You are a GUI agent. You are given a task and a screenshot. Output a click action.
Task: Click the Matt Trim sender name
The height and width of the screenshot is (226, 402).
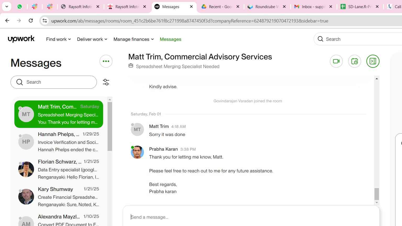(159, 126)
